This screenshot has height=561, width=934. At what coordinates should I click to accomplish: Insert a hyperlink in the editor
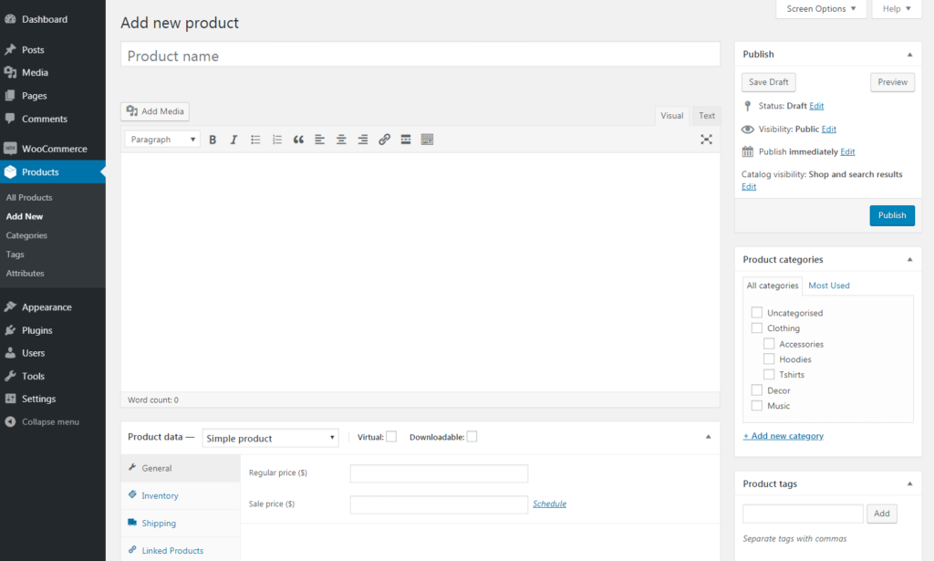(x=384, y=139)
